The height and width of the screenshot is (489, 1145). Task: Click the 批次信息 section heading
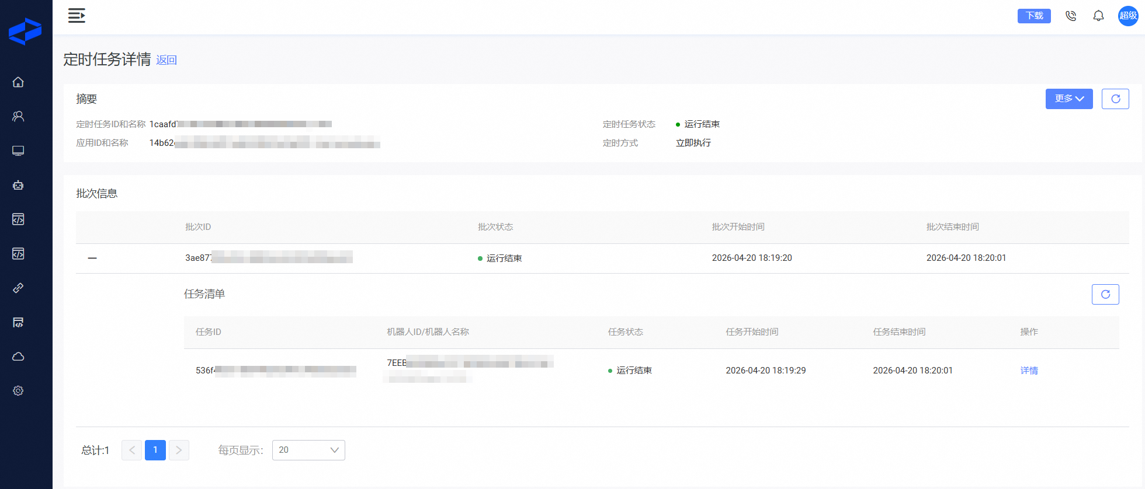click(x=97, y=194)
